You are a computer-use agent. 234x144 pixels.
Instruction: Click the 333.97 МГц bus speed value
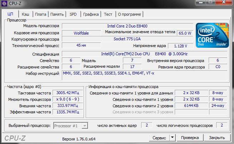[68, 106]
